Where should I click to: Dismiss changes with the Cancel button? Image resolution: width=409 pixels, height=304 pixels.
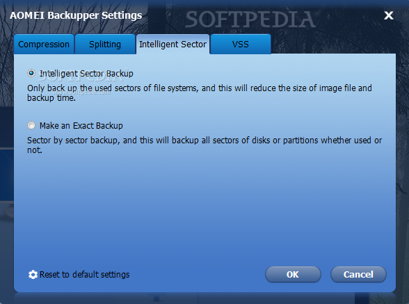[358, 275]
